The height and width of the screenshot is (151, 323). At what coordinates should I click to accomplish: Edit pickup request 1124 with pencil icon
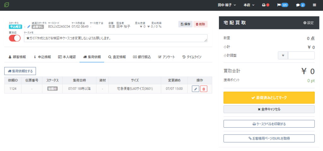[x=196, y=89]
